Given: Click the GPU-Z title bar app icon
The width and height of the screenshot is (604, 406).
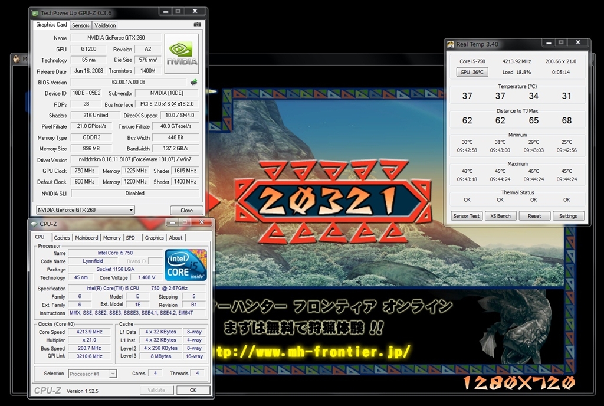Looking at the screenshot, I should point(35,13).
